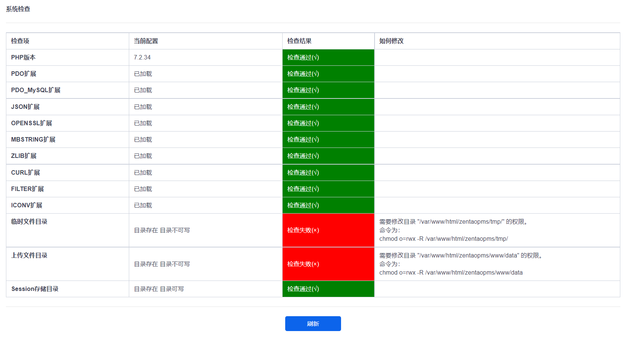Click the 检查结果 column header
Viewport: 627px width, 337px height.
point(299,41)
